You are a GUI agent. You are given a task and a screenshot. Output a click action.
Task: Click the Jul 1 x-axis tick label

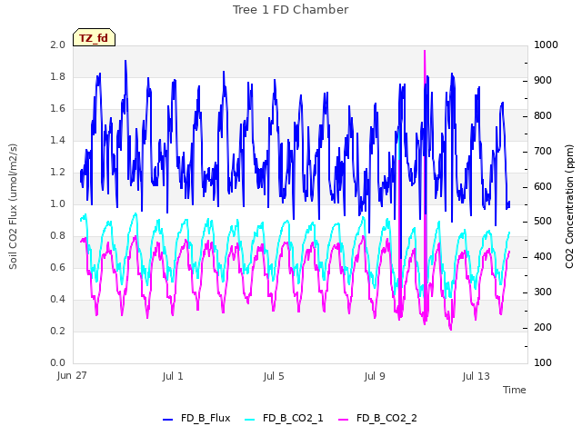click(173, 377)
